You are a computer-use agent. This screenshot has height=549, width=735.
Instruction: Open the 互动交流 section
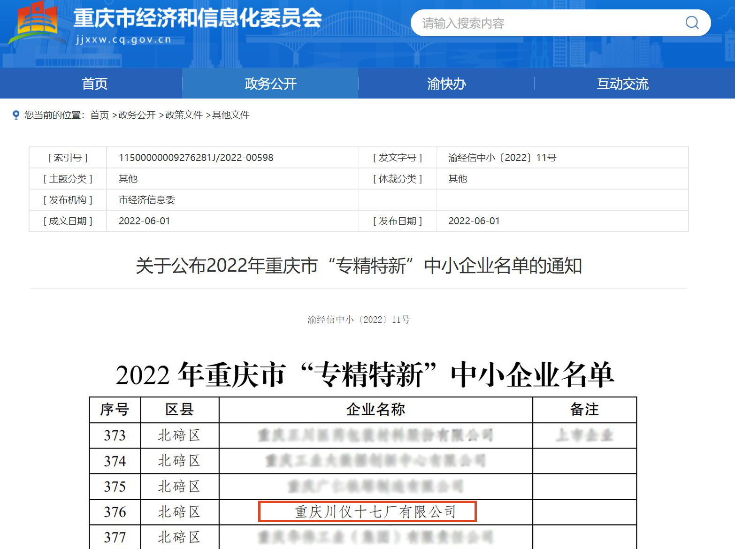point(622,84)
